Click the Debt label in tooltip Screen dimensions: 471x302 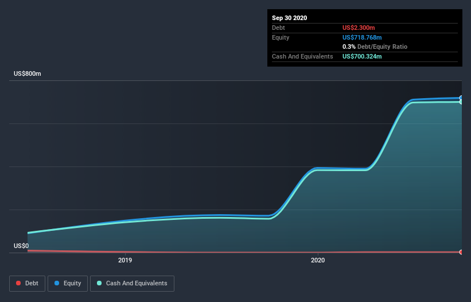tap(278, 28)
